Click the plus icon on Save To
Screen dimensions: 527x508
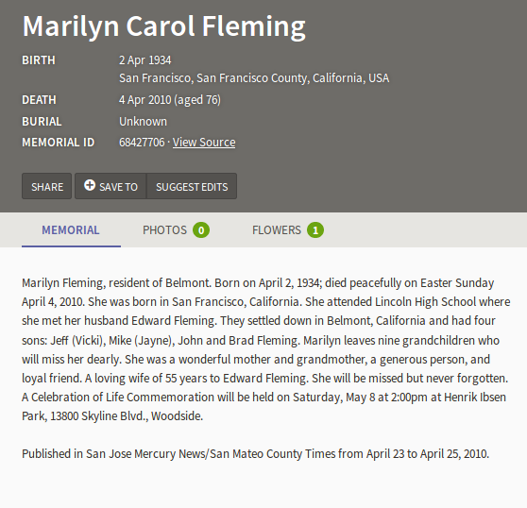coord(90,185)
